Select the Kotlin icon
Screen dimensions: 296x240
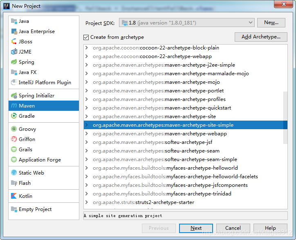(x=14, y=196)
